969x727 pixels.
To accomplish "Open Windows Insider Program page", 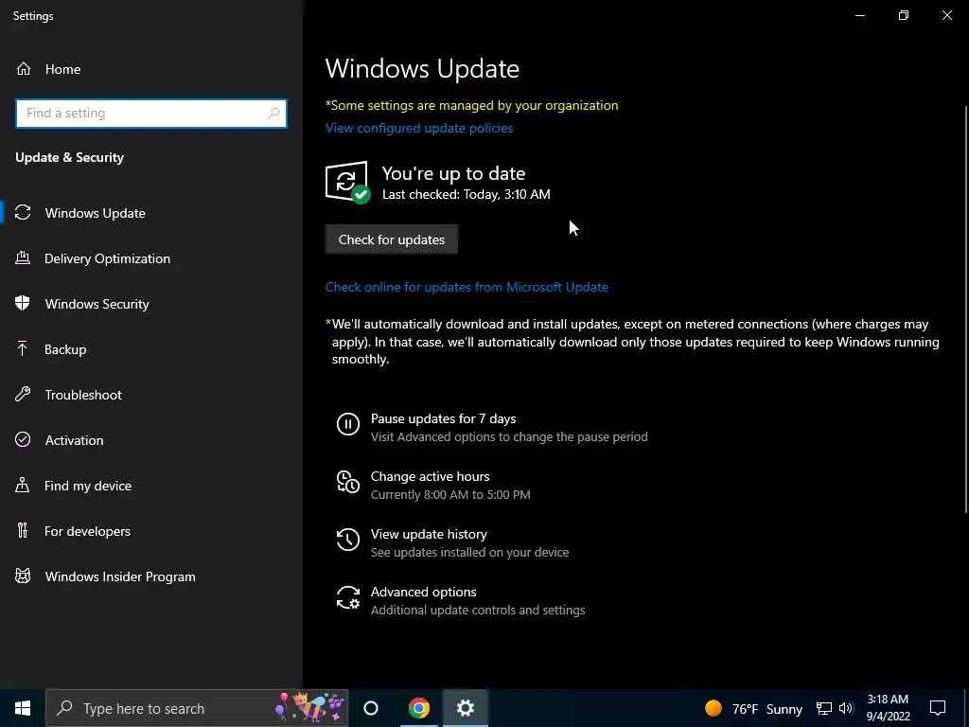I will click(x=151, y=576).
